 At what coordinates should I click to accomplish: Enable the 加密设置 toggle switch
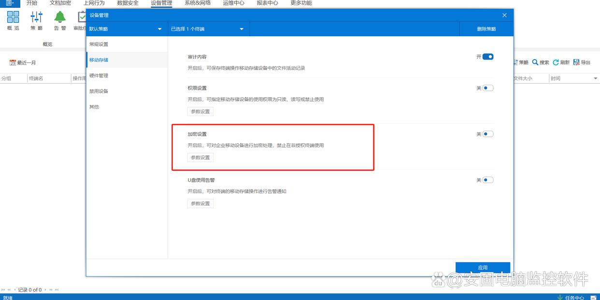point(487,134)
